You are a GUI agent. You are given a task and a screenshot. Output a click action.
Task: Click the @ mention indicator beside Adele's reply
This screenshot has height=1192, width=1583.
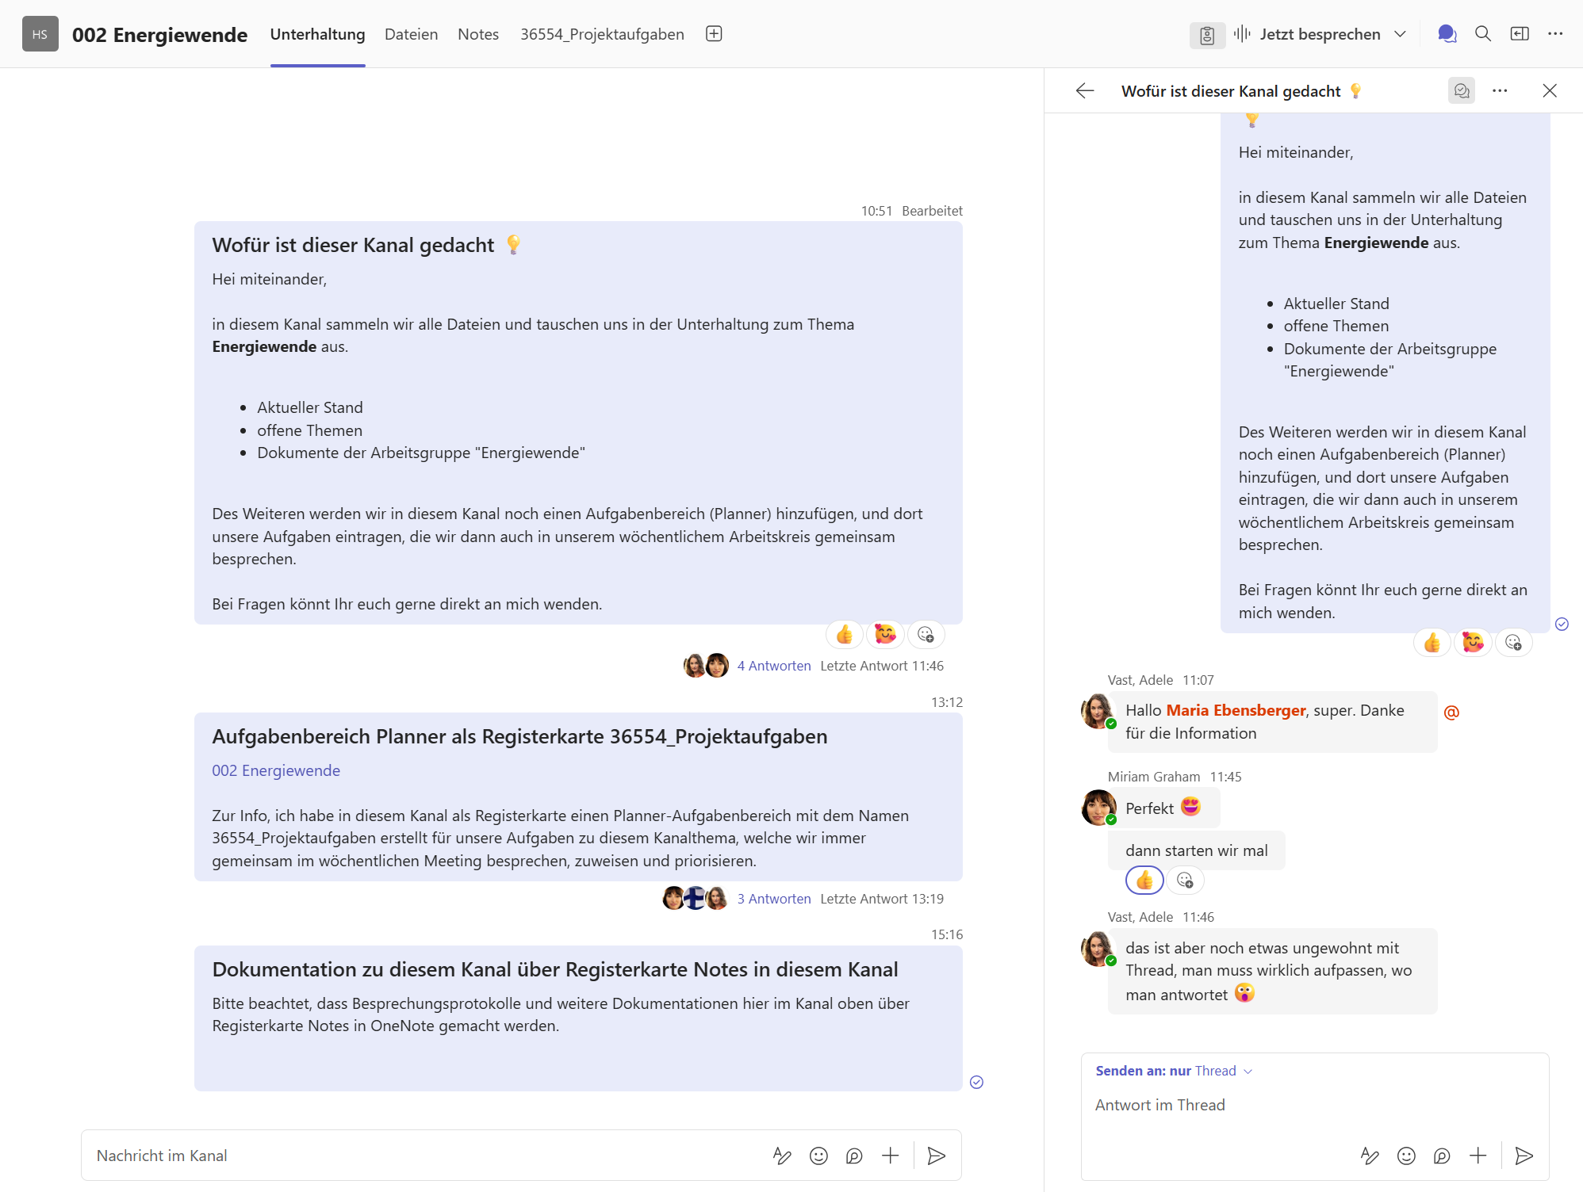click(1451, 712)
